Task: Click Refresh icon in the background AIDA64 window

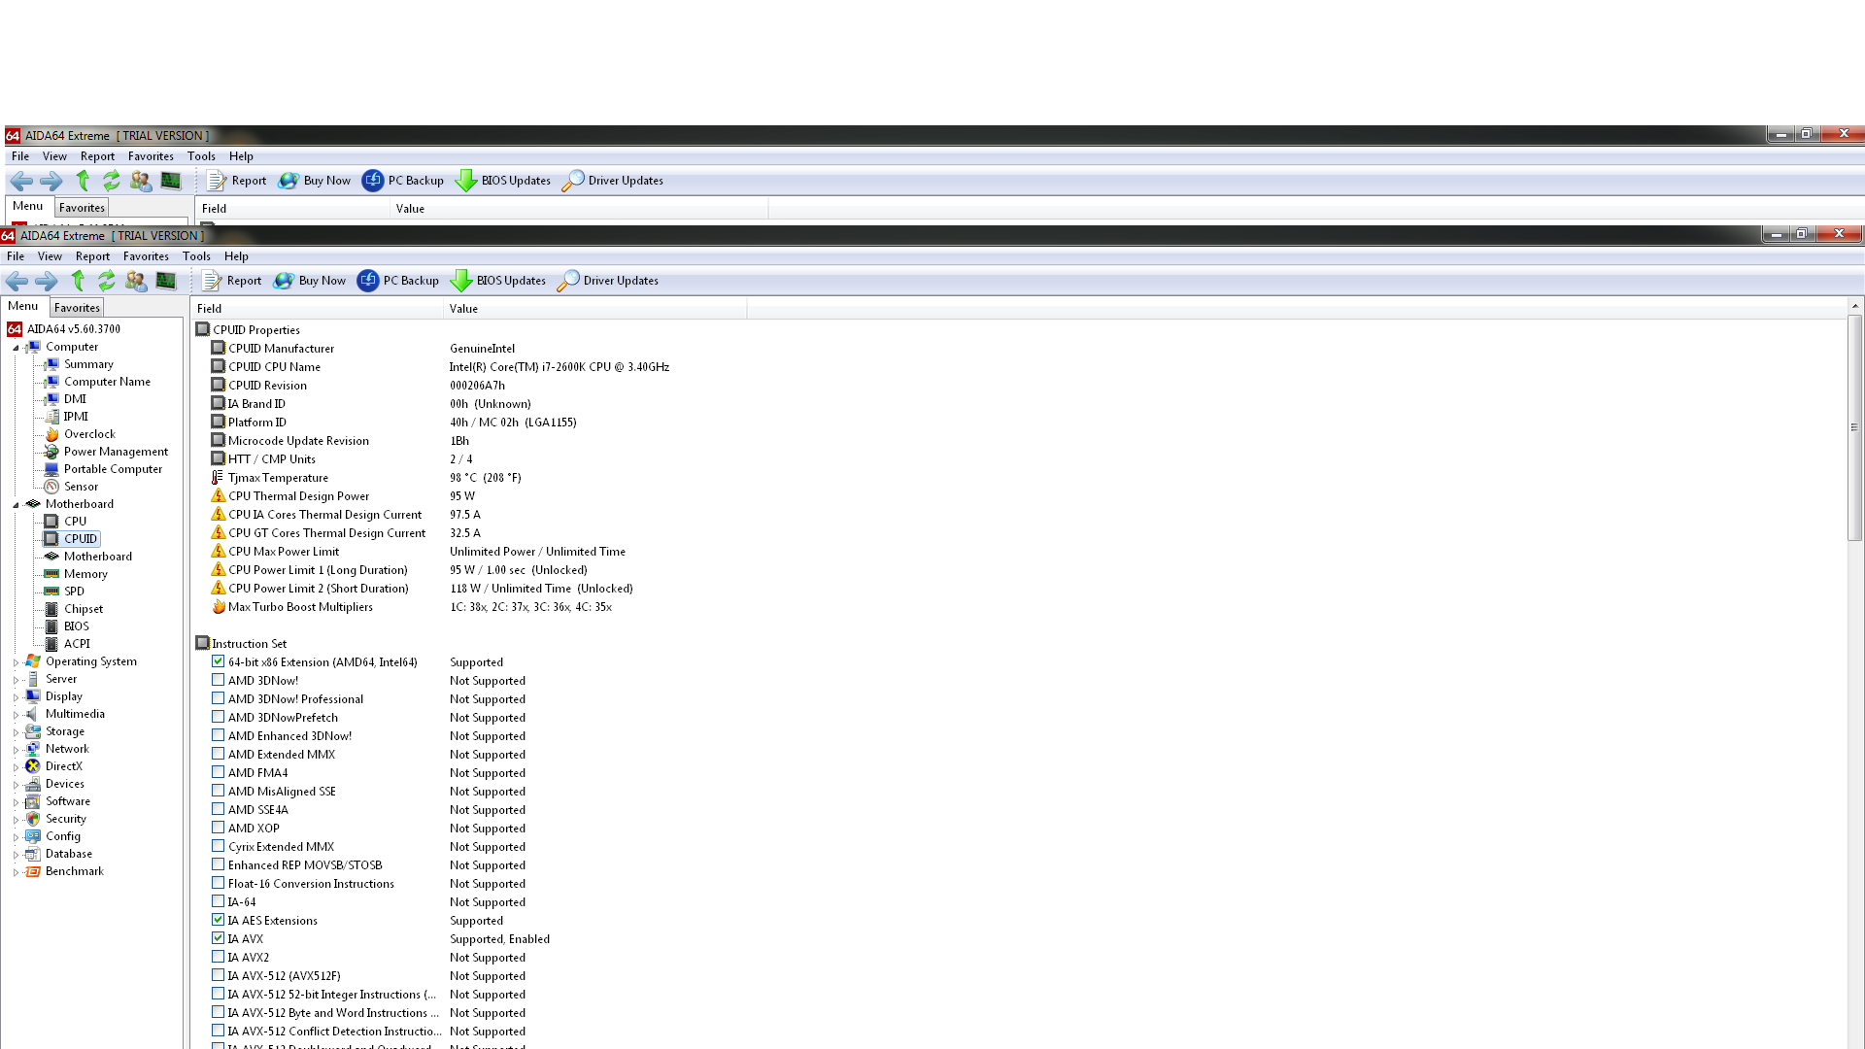Action: pyautogui.click(x=112, y=181)
